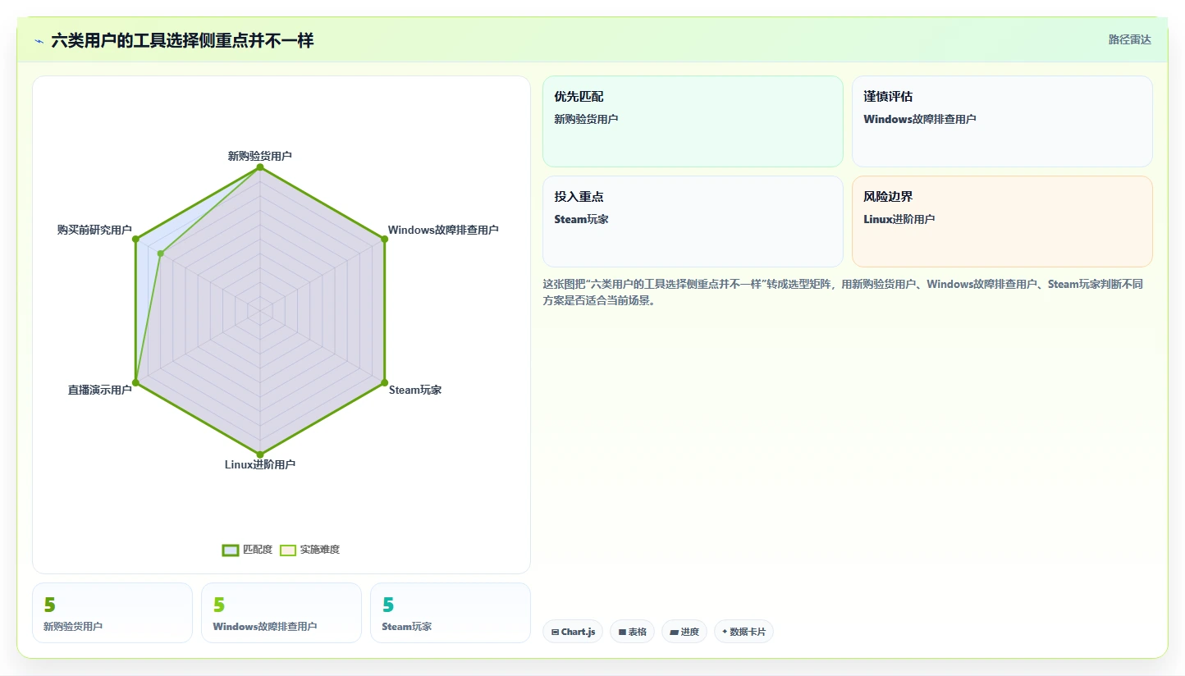Click the stat card showing 5 for 新购验货用户
Image resolution: width=1185 pixels, height=676 pixels.
point(112,613)
